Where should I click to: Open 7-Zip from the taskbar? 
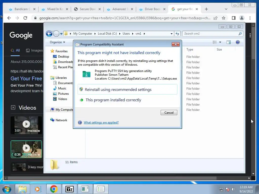click(x=69, y=189)
